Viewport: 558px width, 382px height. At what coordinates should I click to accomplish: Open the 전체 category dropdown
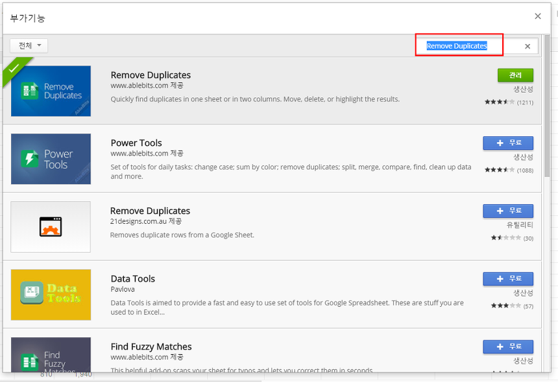[29, 45]
